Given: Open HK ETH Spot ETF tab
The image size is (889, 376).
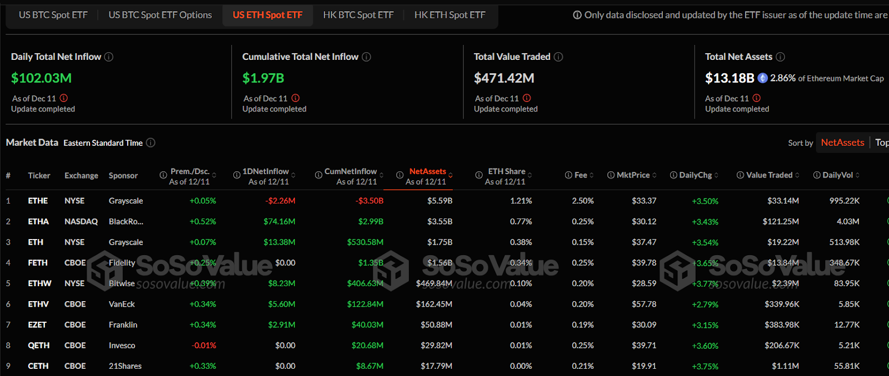Looking at the screenshot, I should point(450,15).
